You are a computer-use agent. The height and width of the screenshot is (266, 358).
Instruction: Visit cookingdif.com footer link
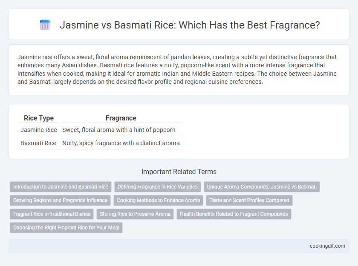tap(327, 246)
